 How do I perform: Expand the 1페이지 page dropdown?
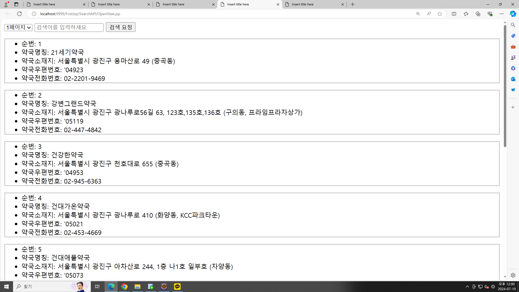tap(18, 27)
